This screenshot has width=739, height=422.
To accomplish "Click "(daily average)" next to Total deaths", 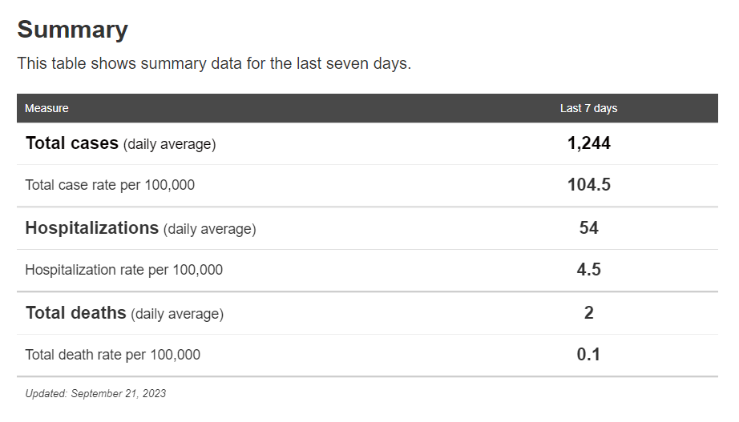I will (177, 315).
